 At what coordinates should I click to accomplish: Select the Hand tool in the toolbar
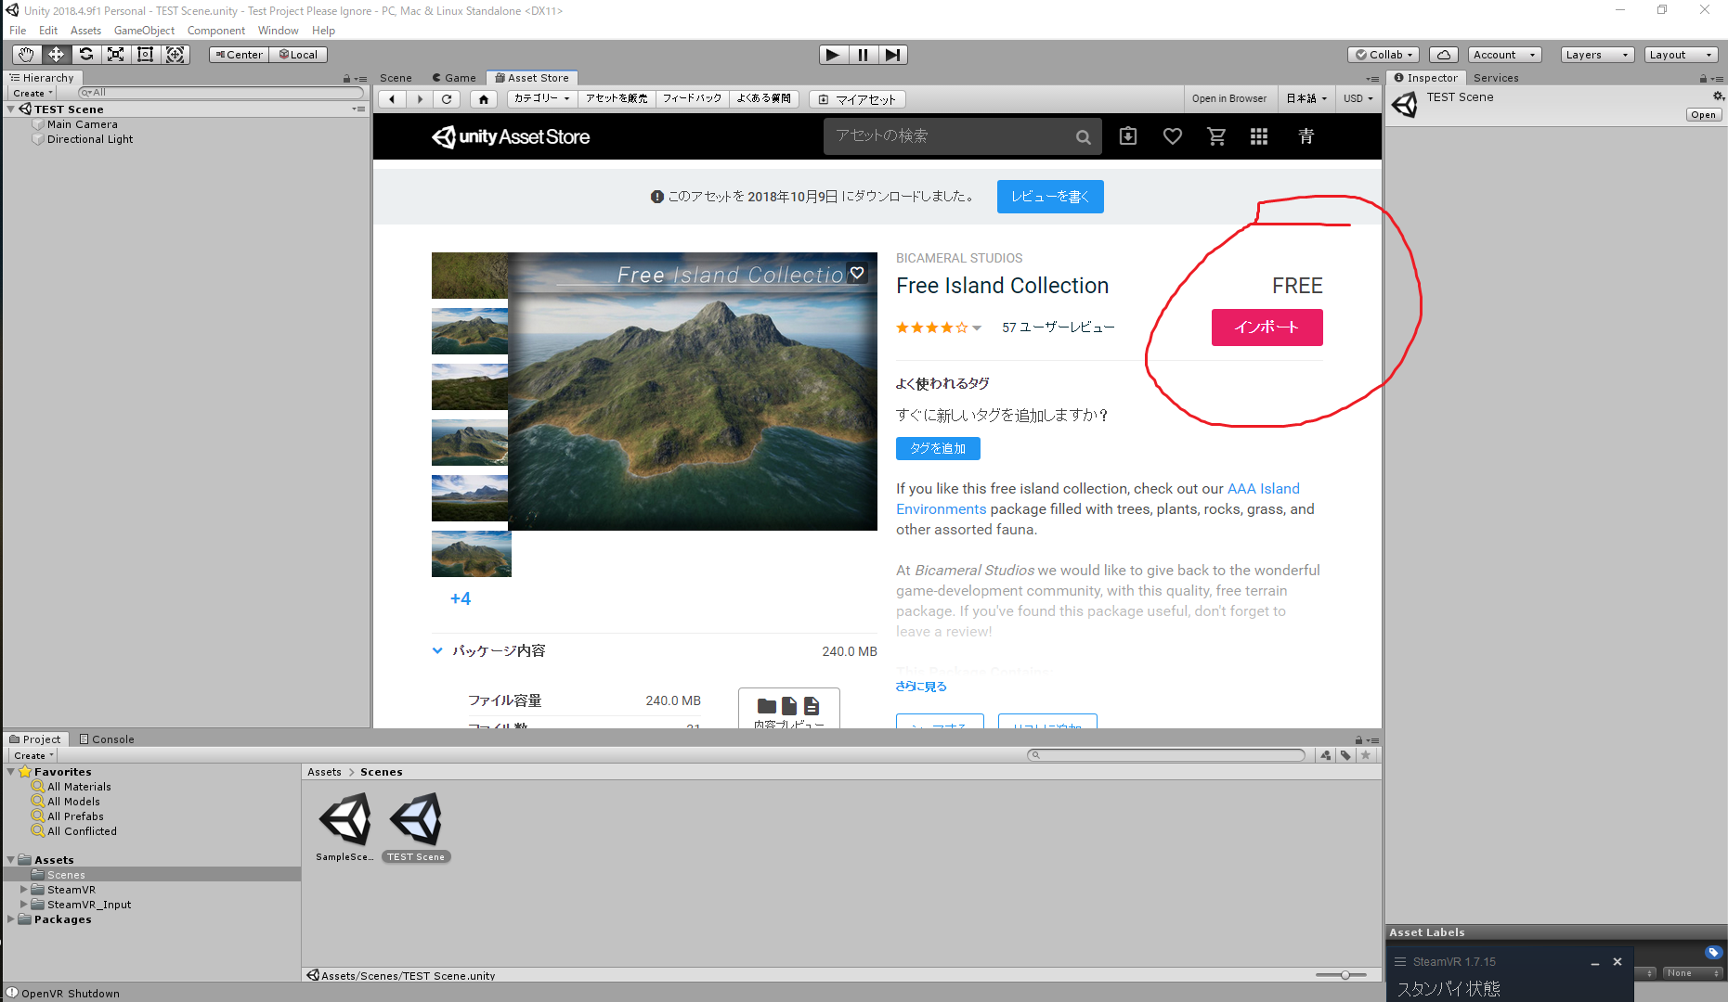click(x=25, y=55)
